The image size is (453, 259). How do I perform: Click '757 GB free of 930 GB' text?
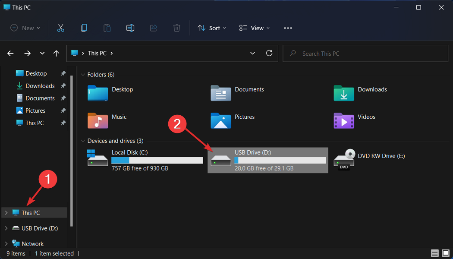pos(140,168)
